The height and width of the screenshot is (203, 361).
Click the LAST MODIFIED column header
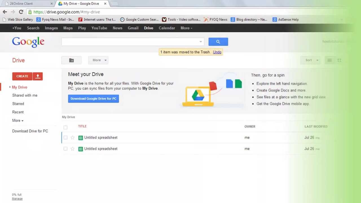click(316, 126)
